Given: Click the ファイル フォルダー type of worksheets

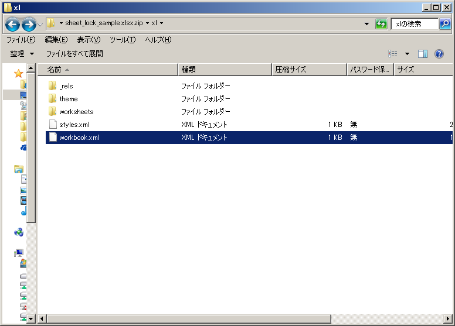Looking at the screenshot, I should (x=205, y=112).
